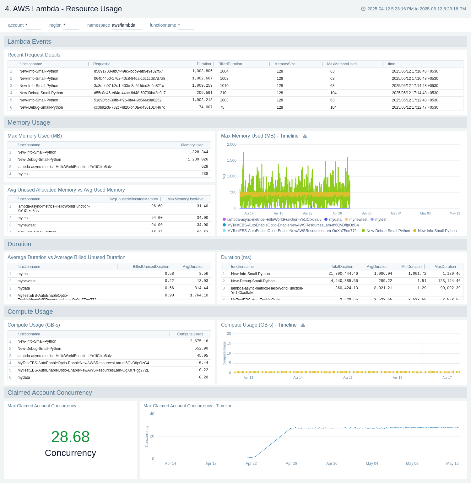Select the Claimed Account Concurrency section header

49,393
